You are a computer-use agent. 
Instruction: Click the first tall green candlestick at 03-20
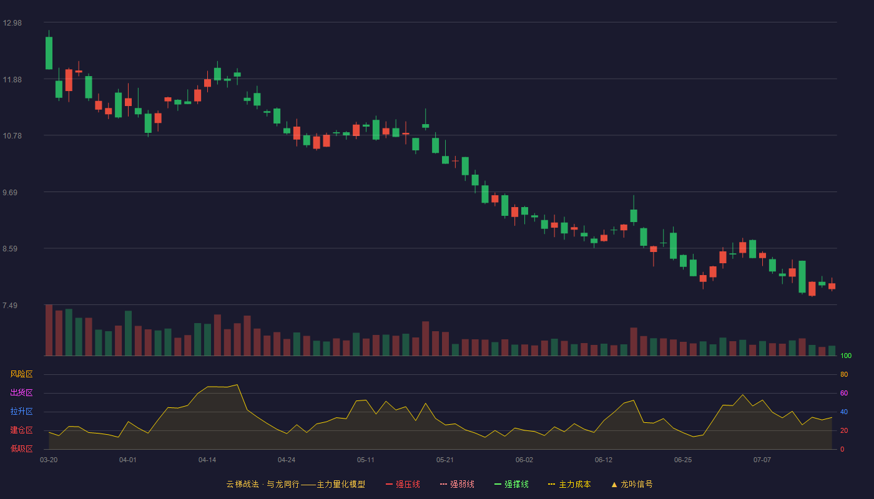(x=49, y=53)
